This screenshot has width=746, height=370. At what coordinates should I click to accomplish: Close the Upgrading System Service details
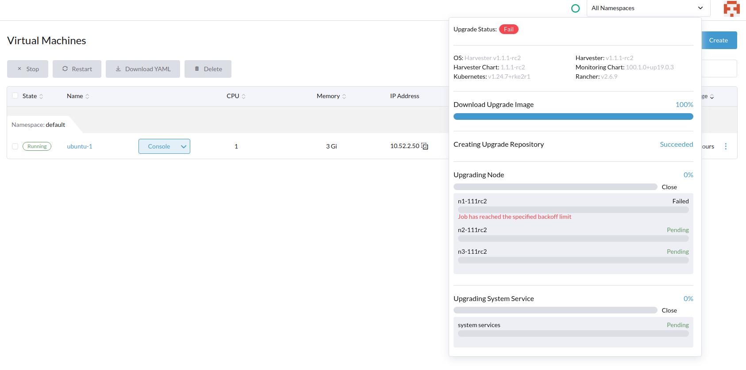coord(669,310)
